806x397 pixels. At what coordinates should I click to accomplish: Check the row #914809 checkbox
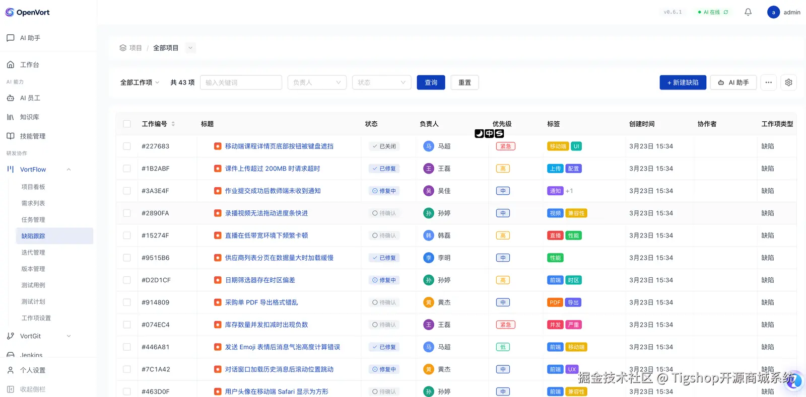pyautogui.click(x=127, y=302)
